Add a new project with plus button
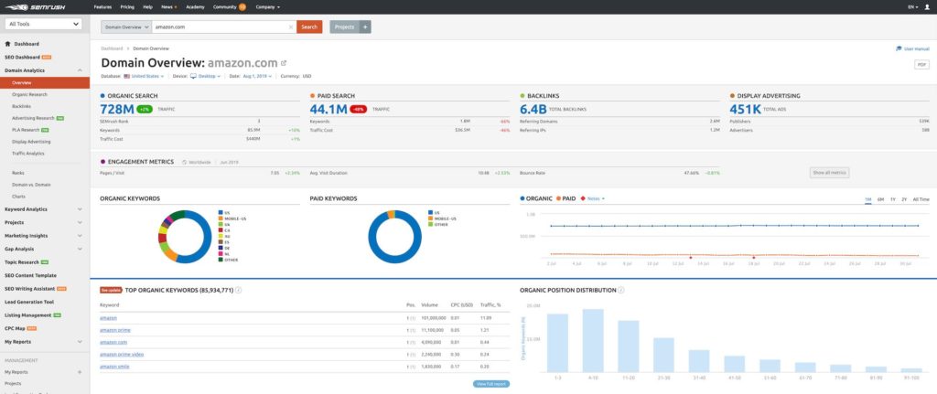This screenshot has width=937, height=394. point(366,27)
